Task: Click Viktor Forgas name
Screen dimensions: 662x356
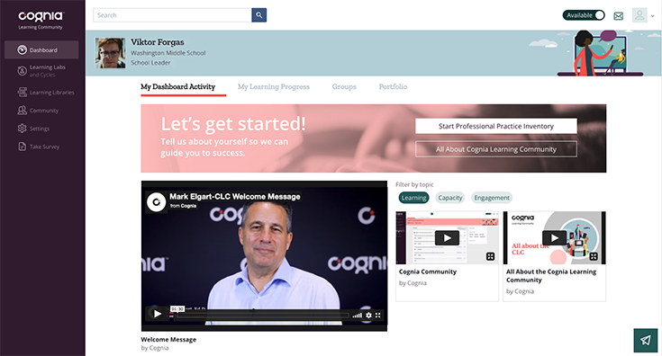Action: coord(157,42)
